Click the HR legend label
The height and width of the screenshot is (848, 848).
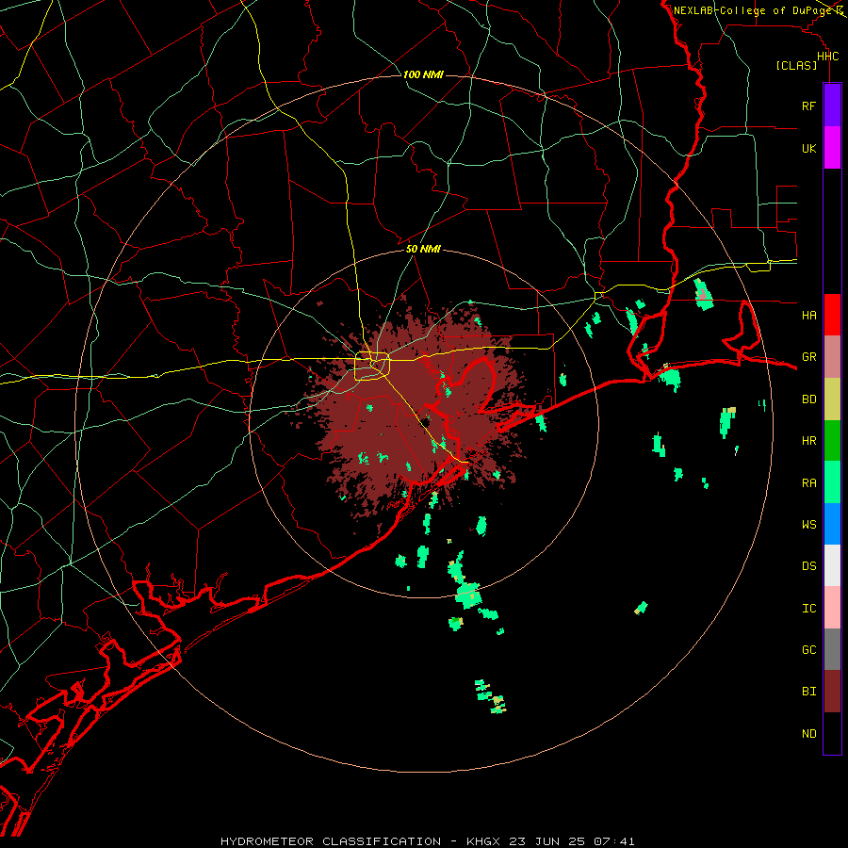pyautogui.click(x=808, y=441)
